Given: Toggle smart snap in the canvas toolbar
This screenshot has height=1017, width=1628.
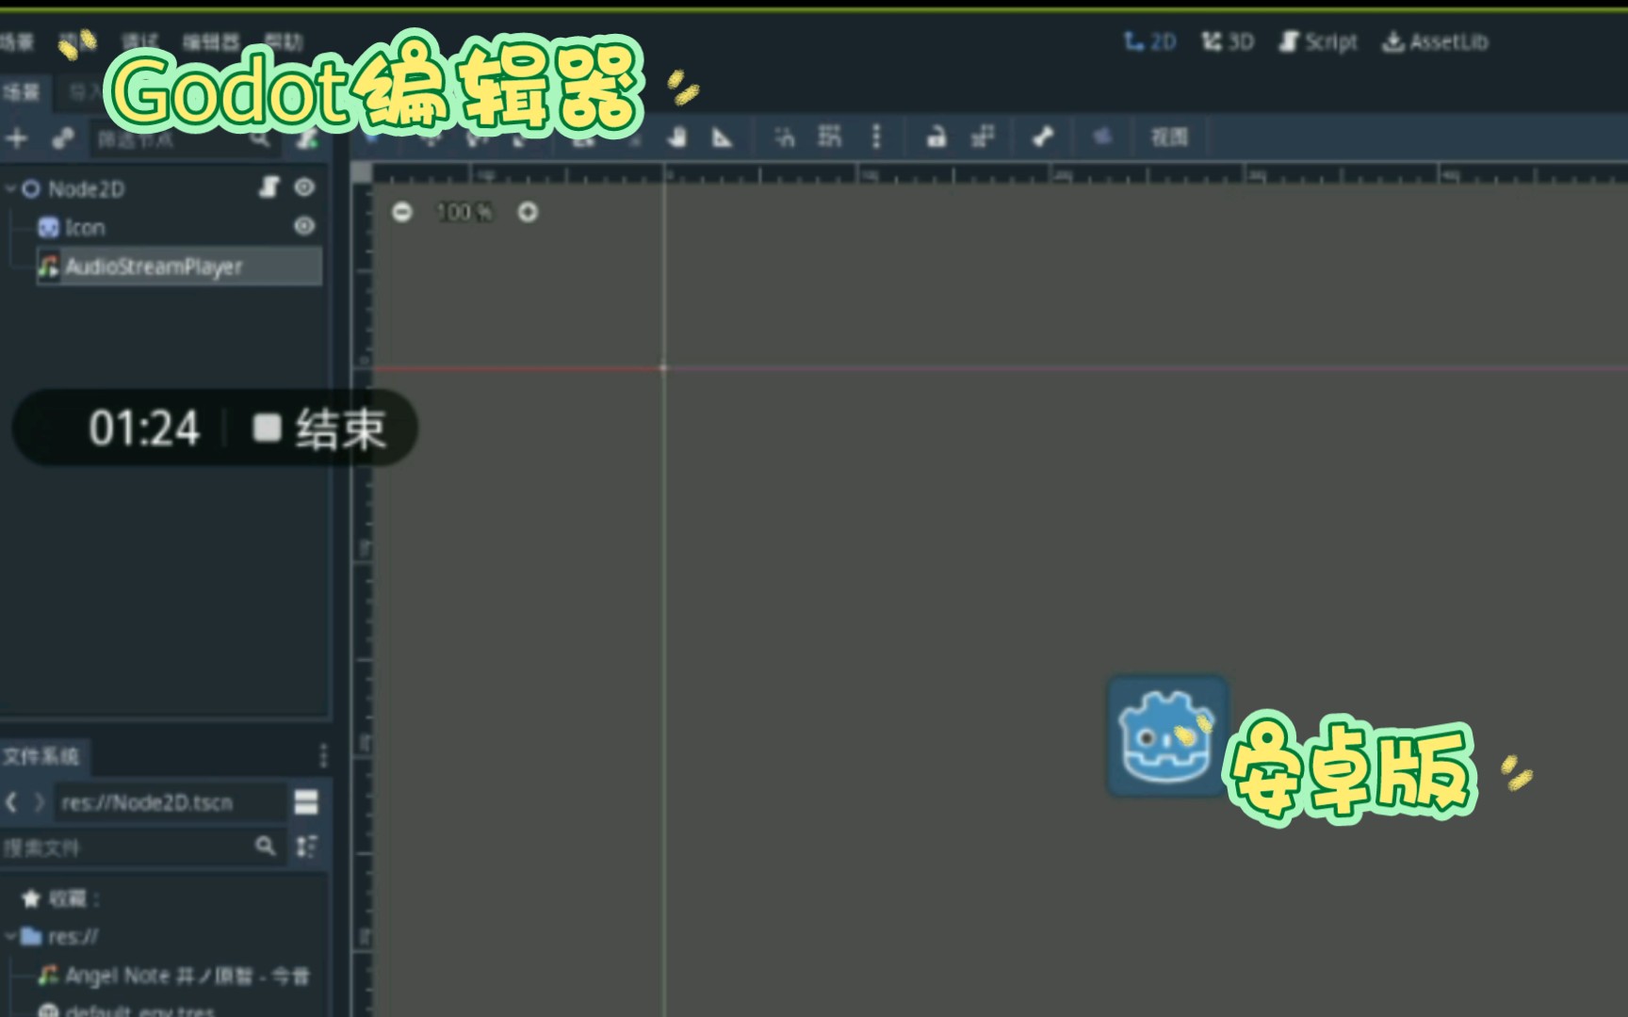Looking at the screenshot, I should pos(785,137).
